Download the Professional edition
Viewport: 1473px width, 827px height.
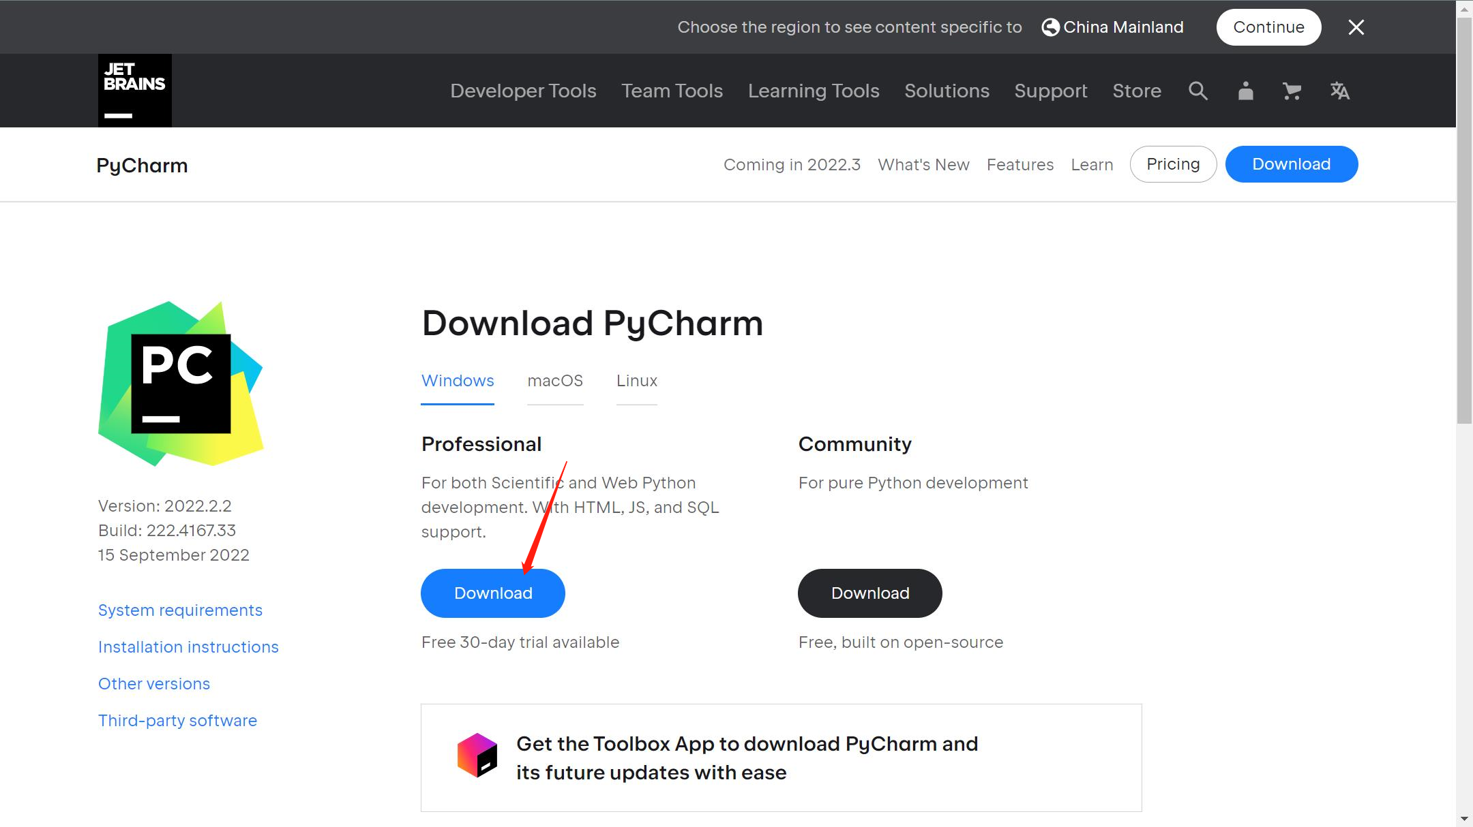pos(493,593)
